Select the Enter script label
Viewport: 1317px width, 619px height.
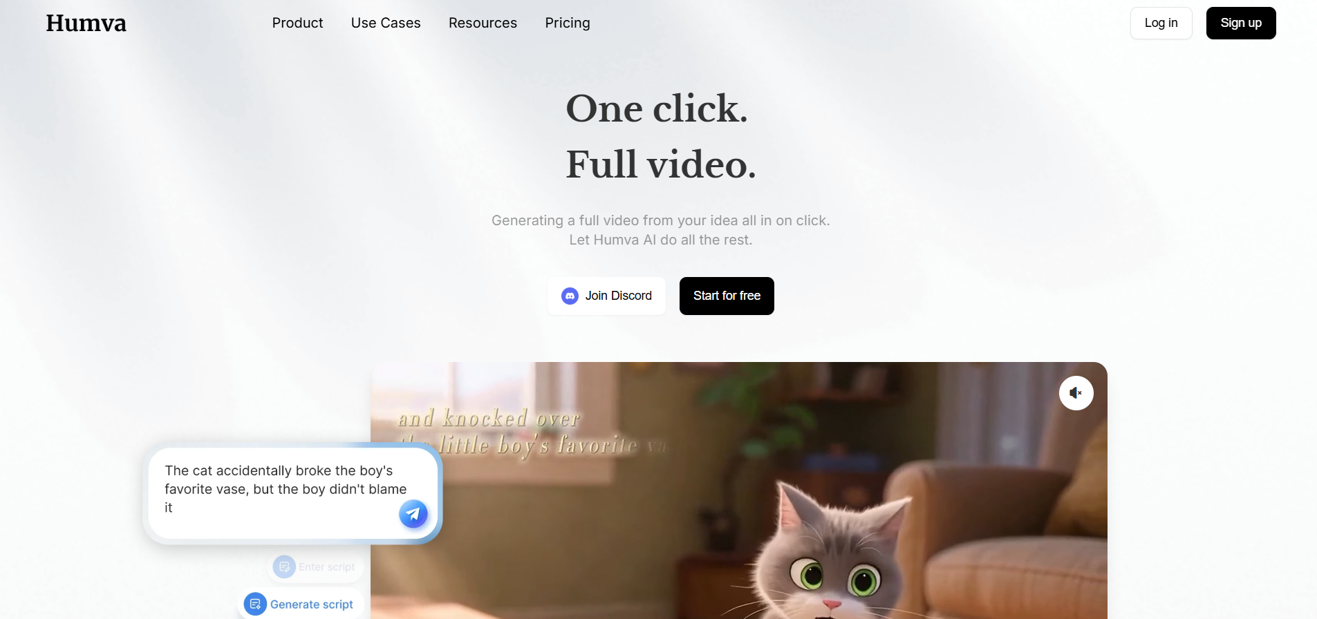(327, 567)
